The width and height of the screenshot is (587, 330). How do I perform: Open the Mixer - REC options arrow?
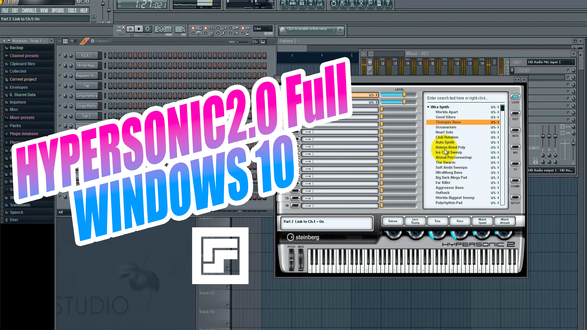click(363, 54)
